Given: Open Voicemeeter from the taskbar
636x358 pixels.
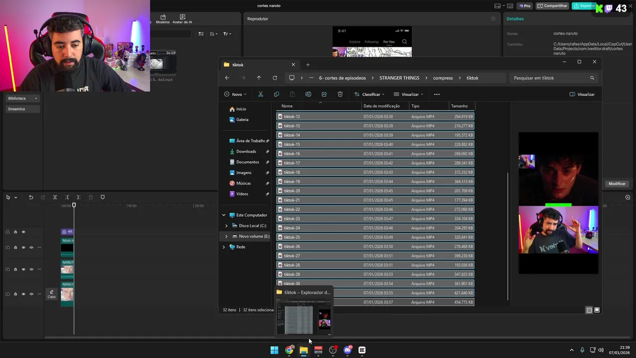Looking at the screenshot, I should 318,350.
